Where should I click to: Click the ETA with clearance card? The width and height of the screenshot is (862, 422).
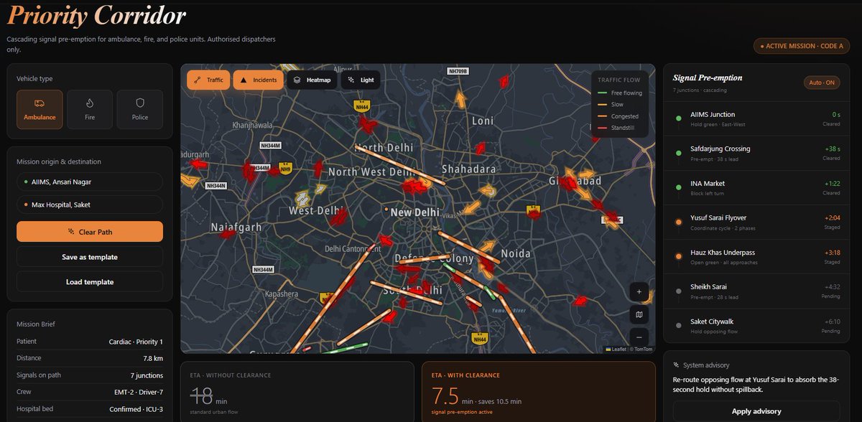tap(539, 391)
